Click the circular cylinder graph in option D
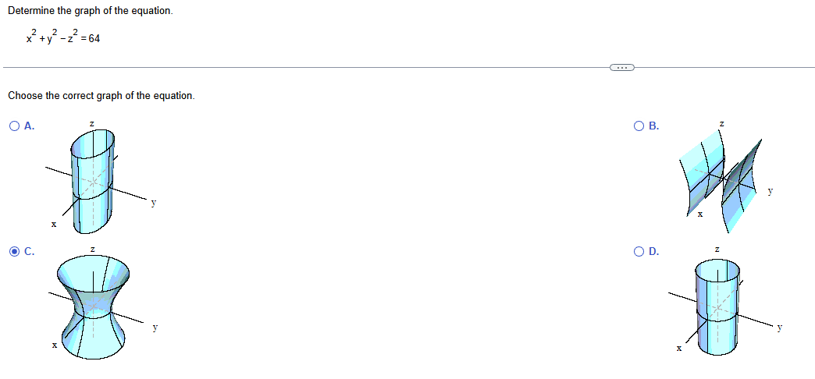This screenshot has width=815, height=379. pos(717,306)
